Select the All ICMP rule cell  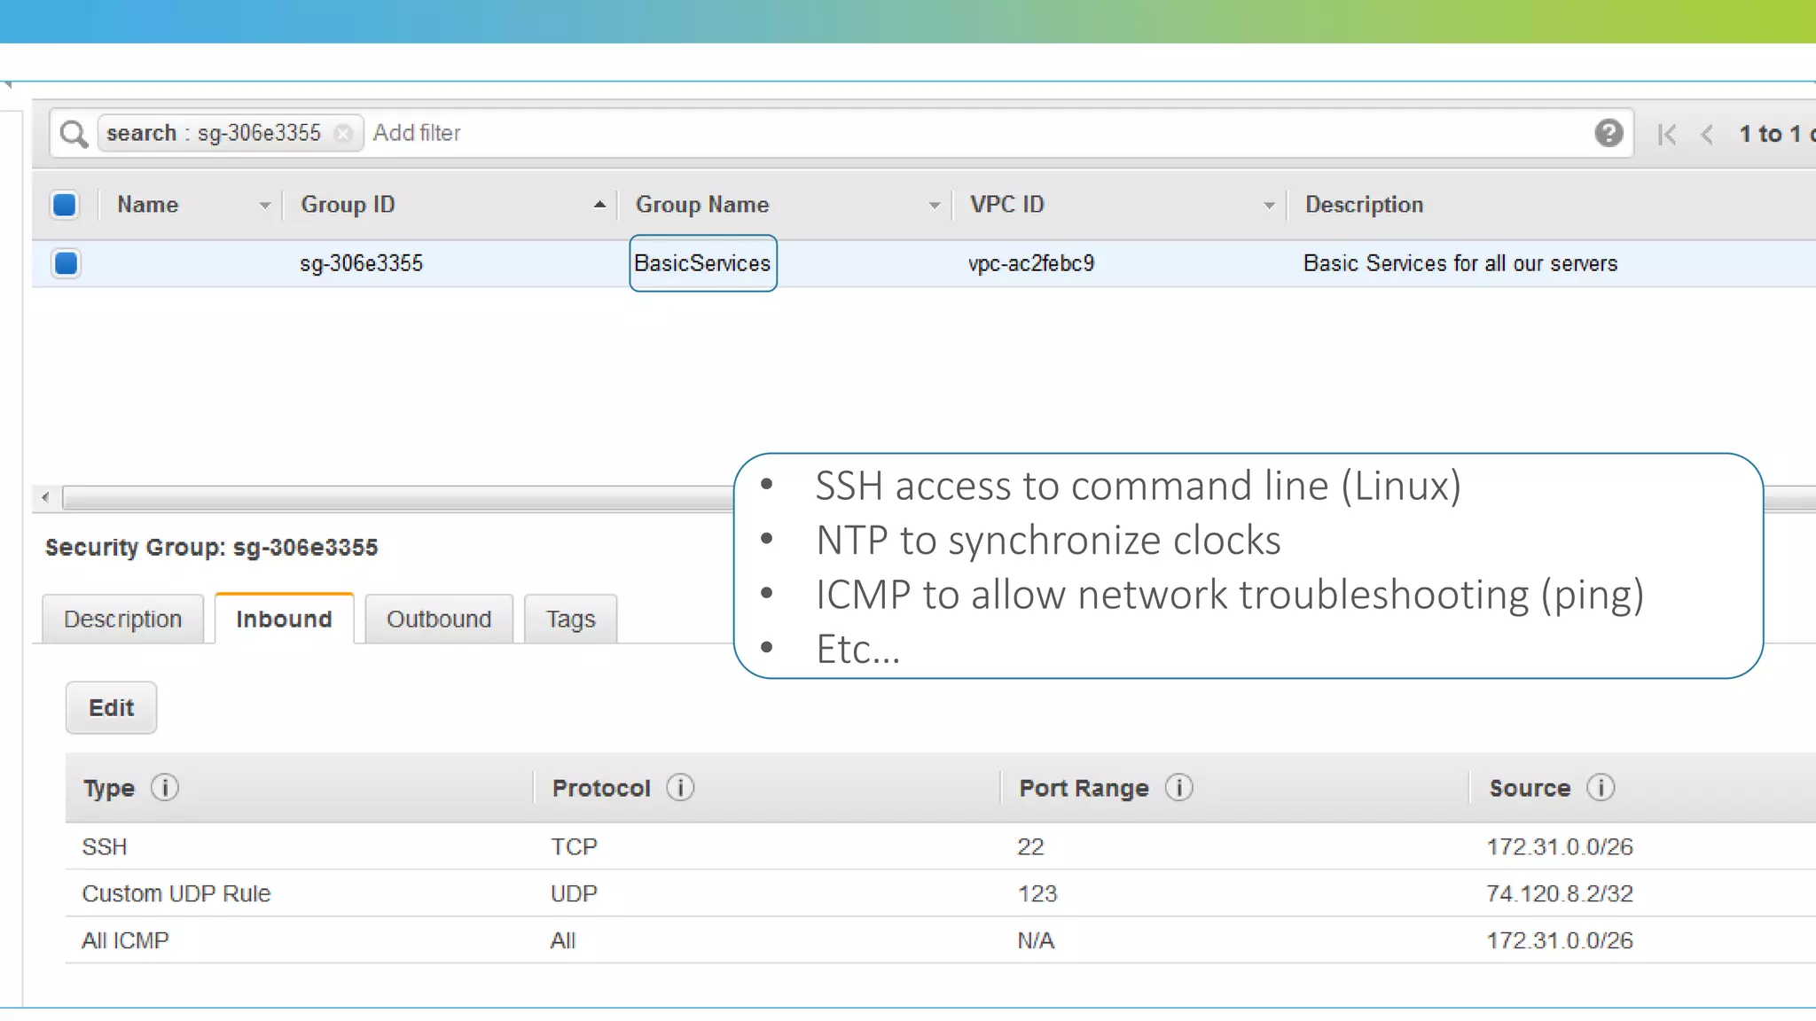pyautogui.click(x=125, y=940)
